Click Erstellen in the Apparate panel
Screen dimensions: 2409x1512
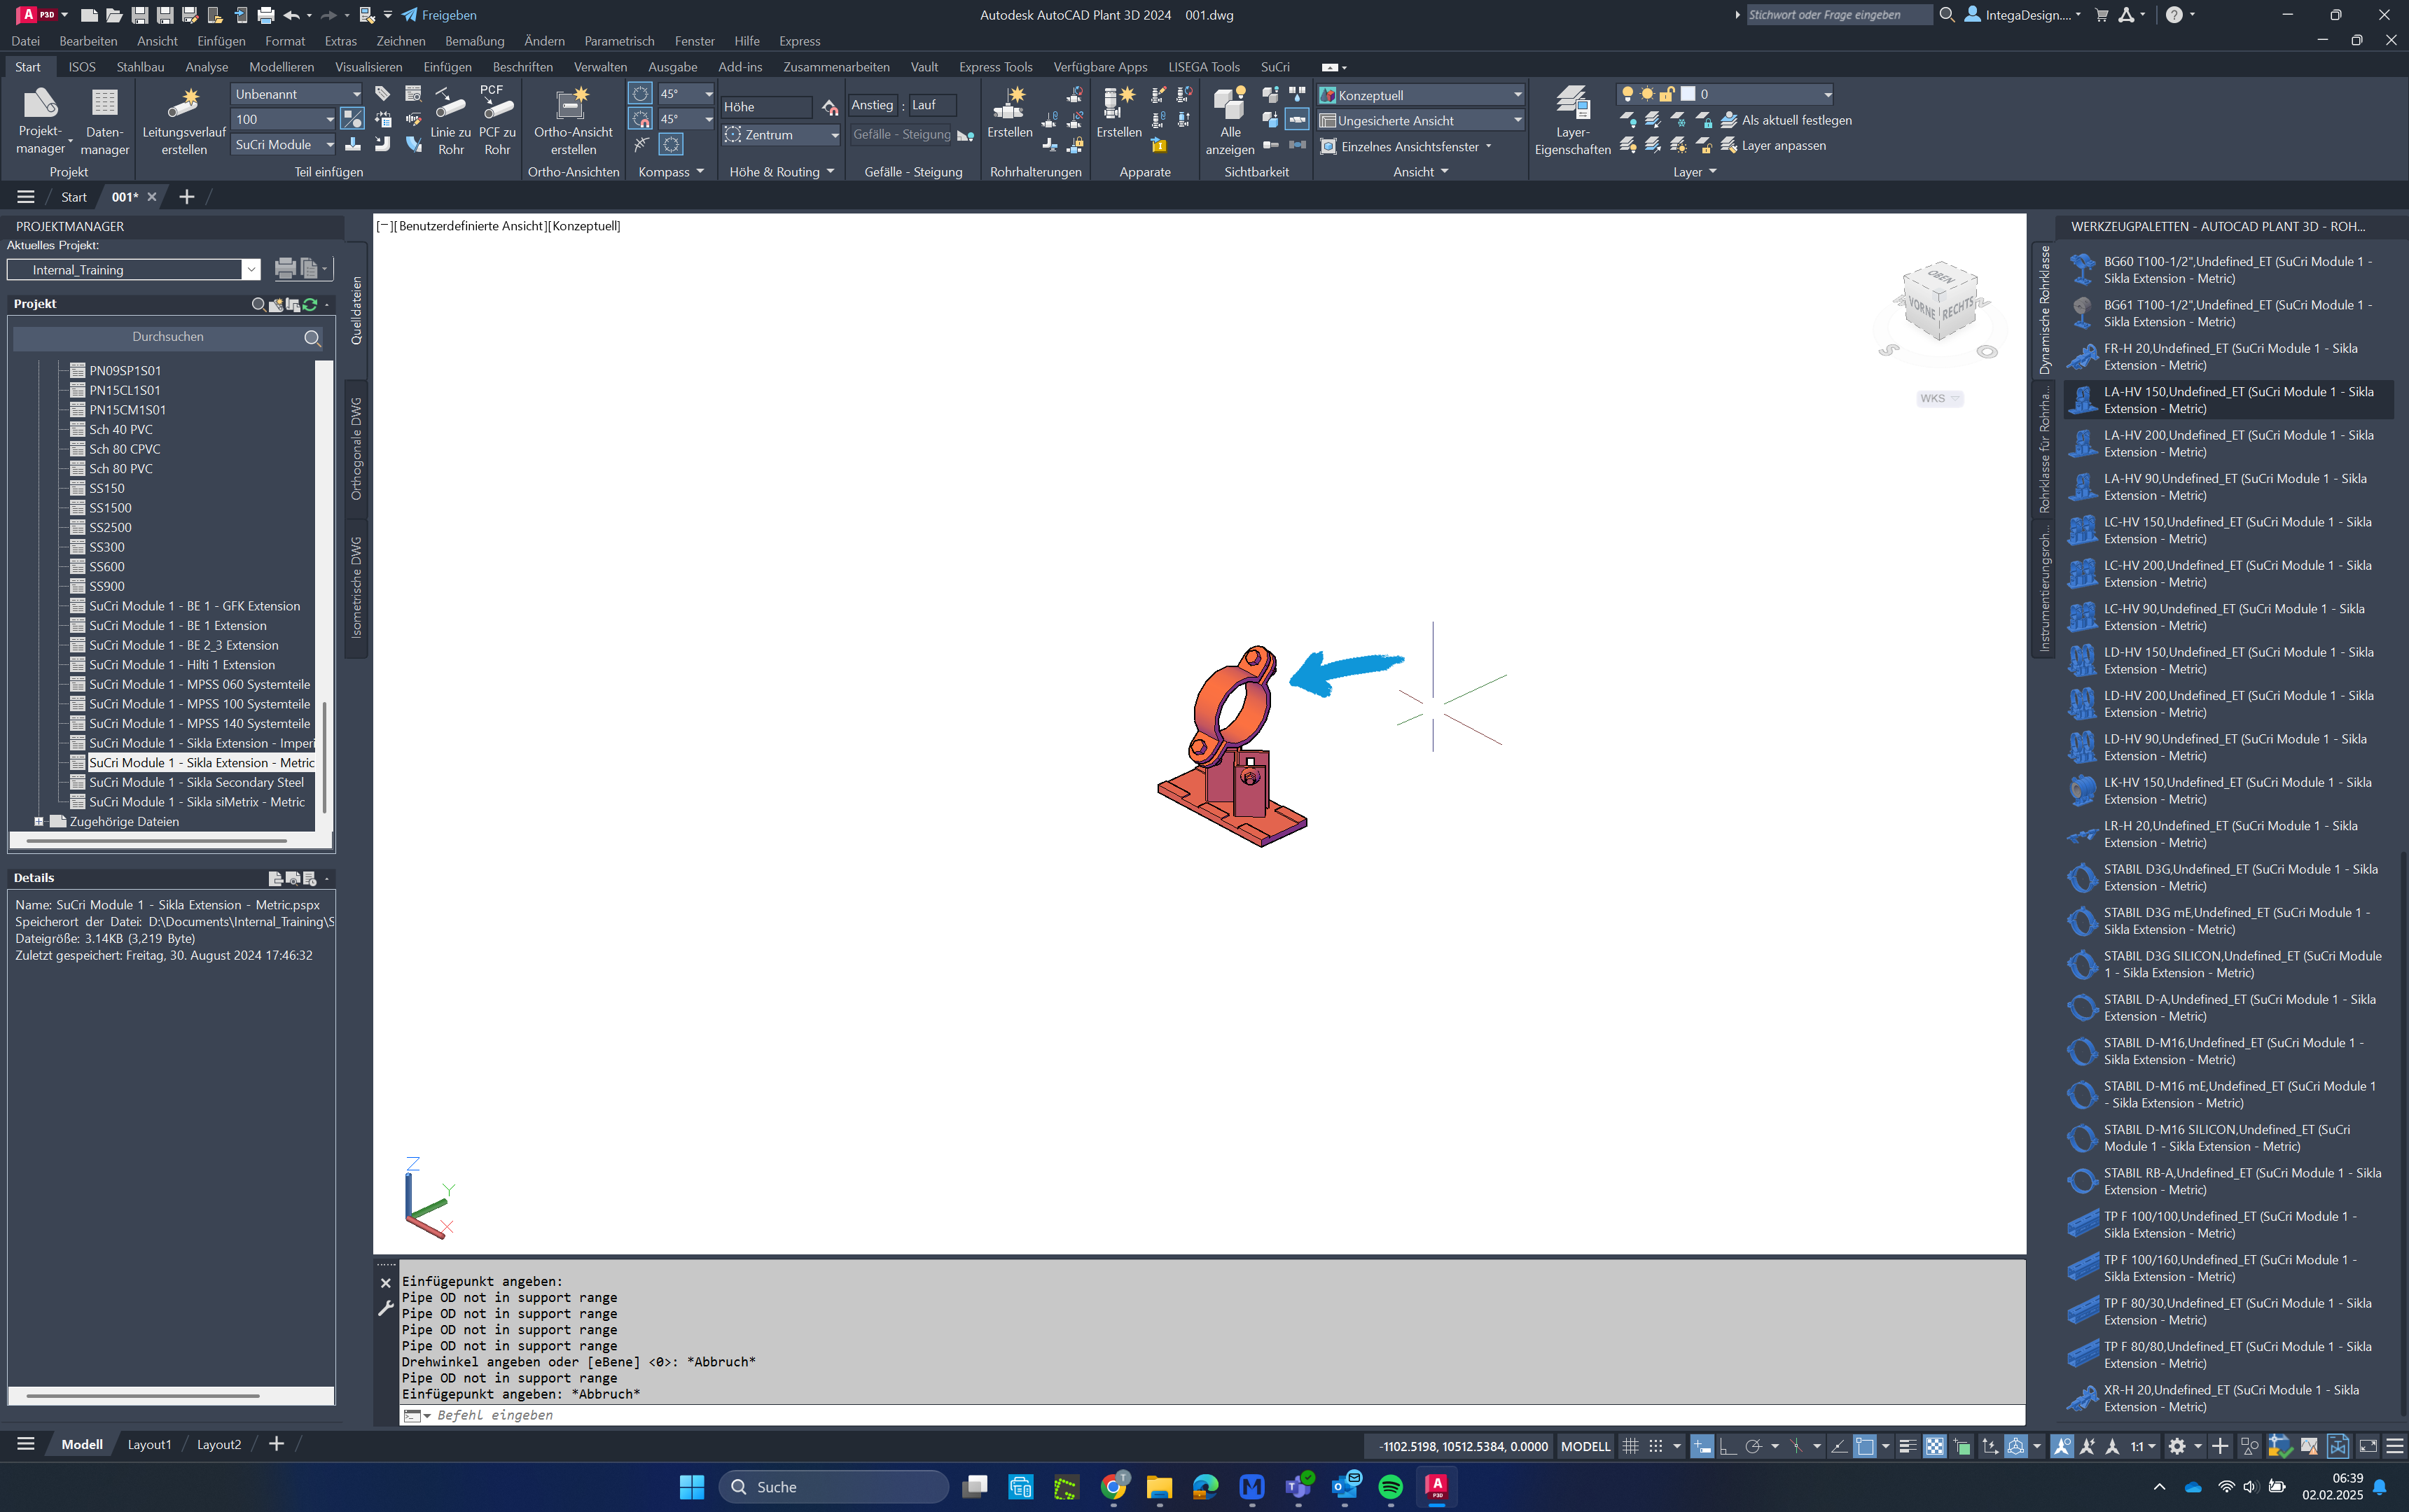coord(1118,112)
